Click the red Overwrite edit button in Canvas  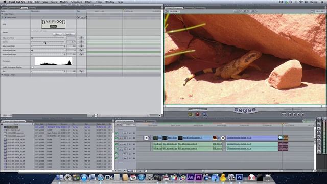[x=198, y=114]
